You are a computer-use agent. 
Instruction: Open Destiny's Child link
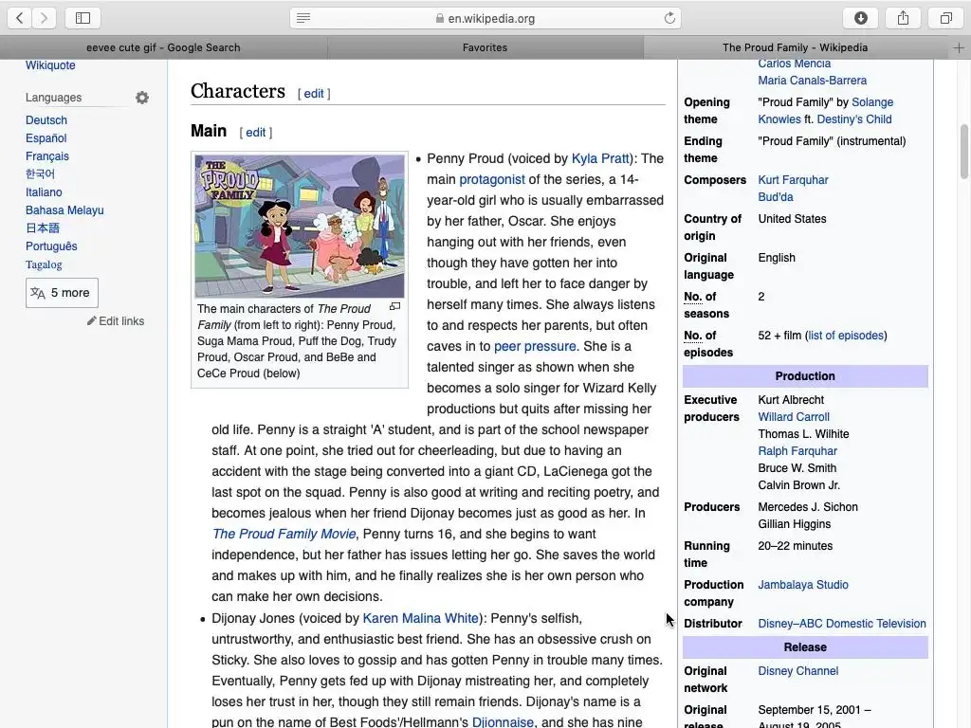tap(854, 119)
